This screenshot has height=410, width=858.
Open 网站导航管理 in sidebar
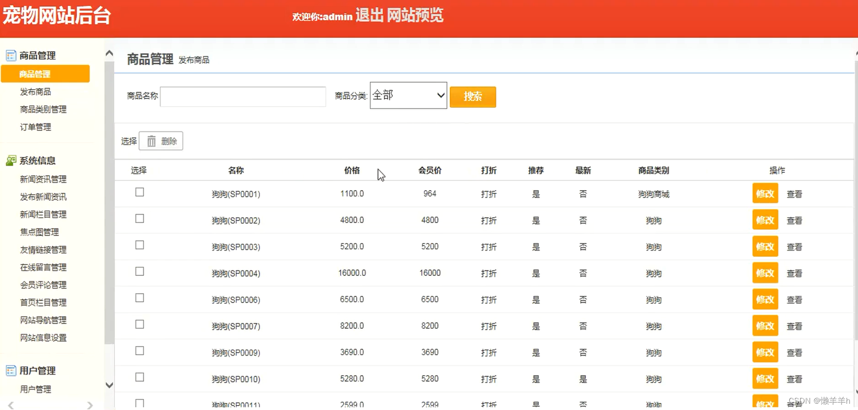43,320
